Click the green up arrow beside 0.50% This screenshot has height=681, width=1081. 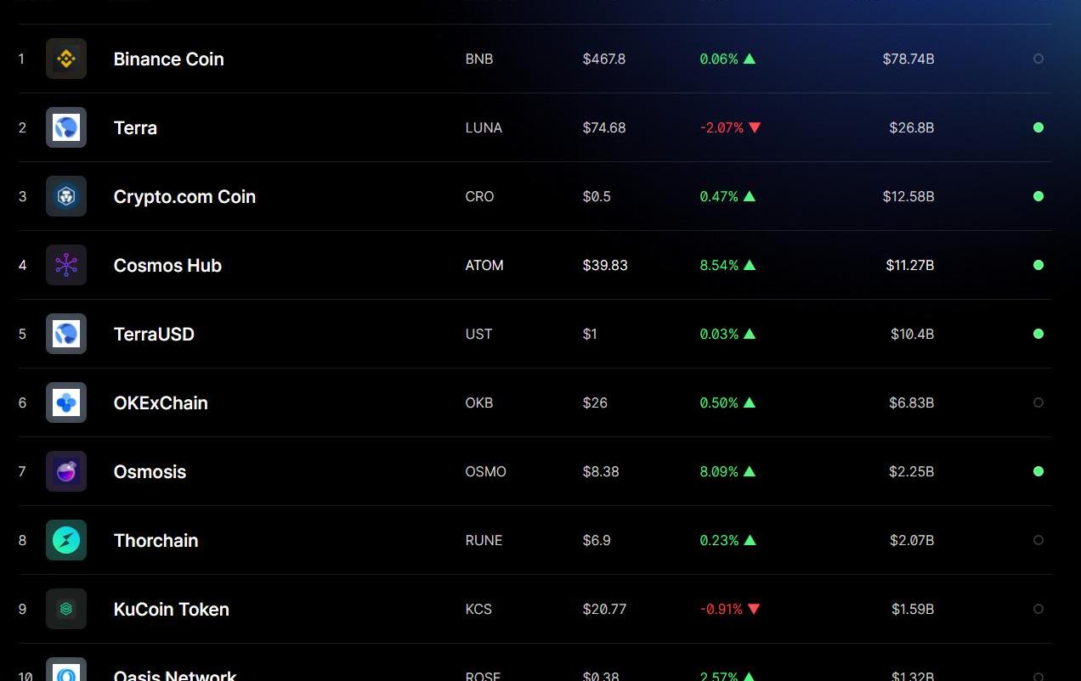(750, 402)
